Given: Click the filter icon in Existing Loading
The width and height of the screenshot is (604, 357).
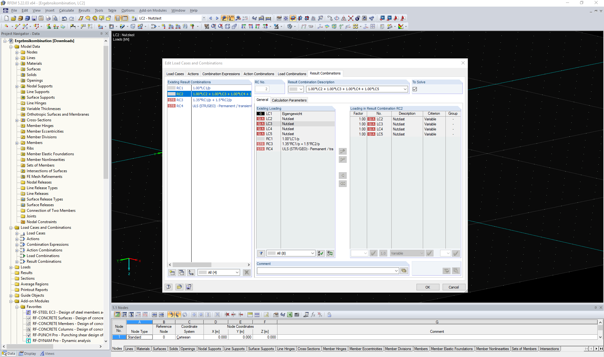Looking at the screenshot, I should click(x=261, y=253).
